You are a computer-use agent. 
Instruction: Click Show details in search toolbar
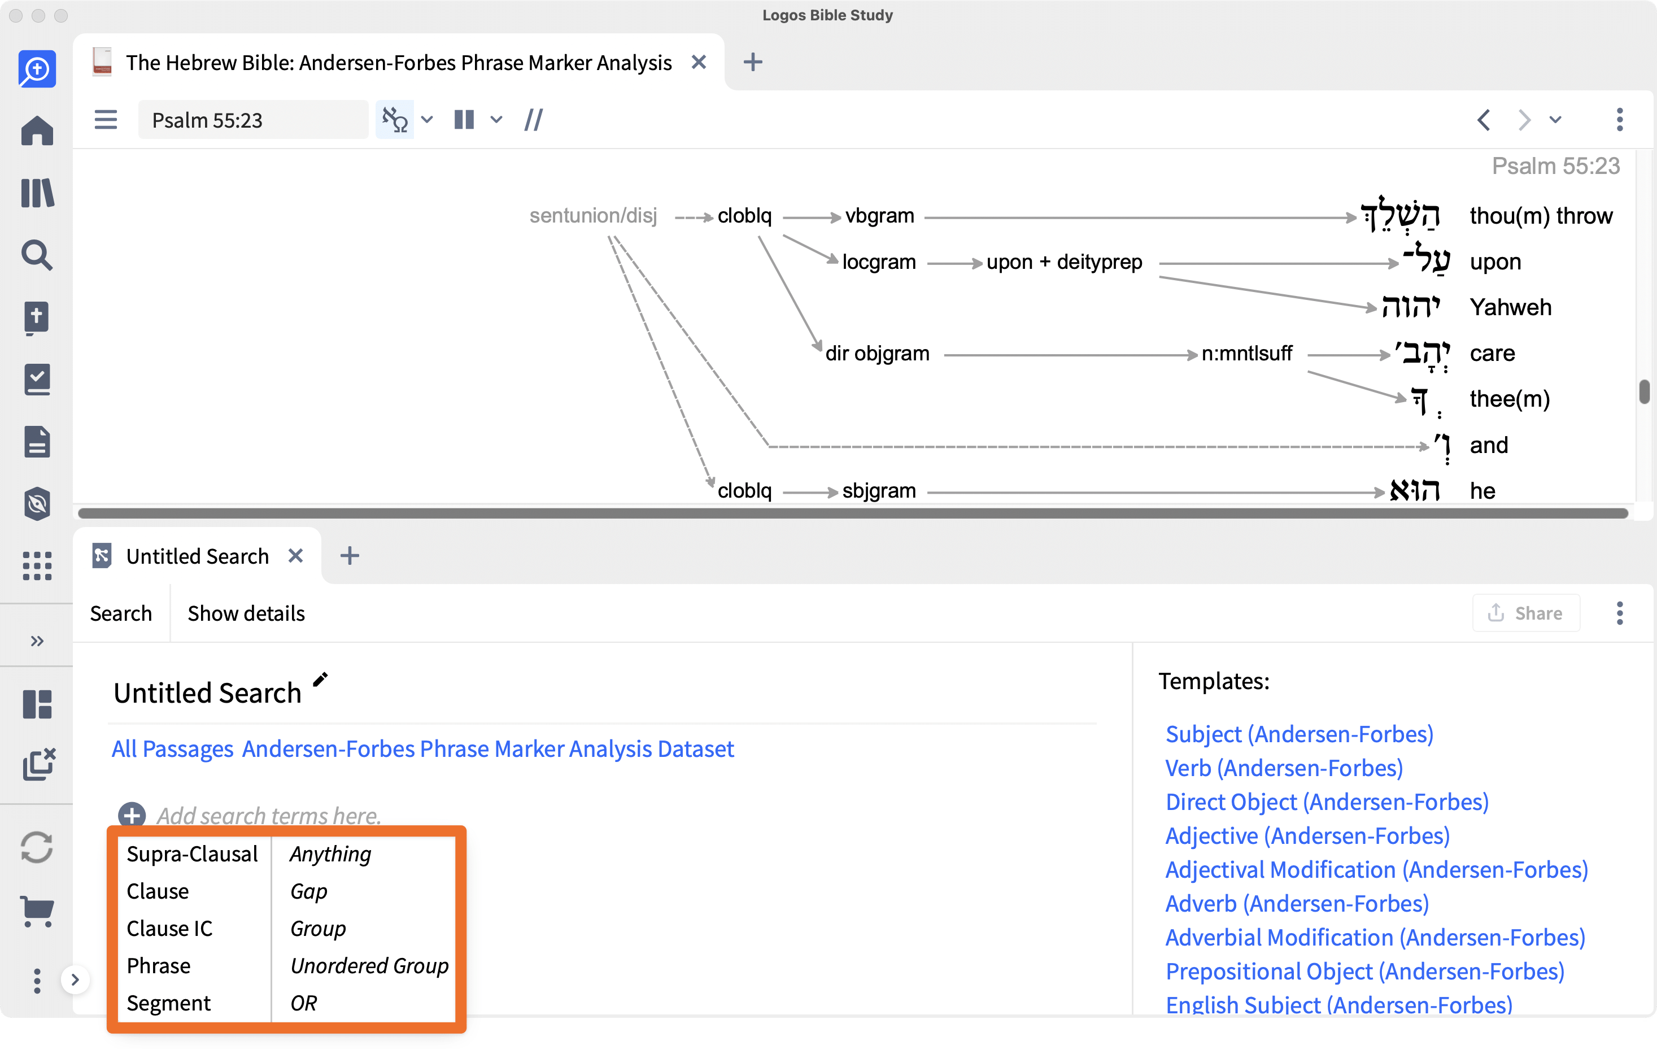pos(246,613)
